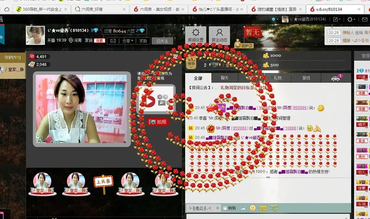Open the 房主动态 host updates

coord(219,36)
